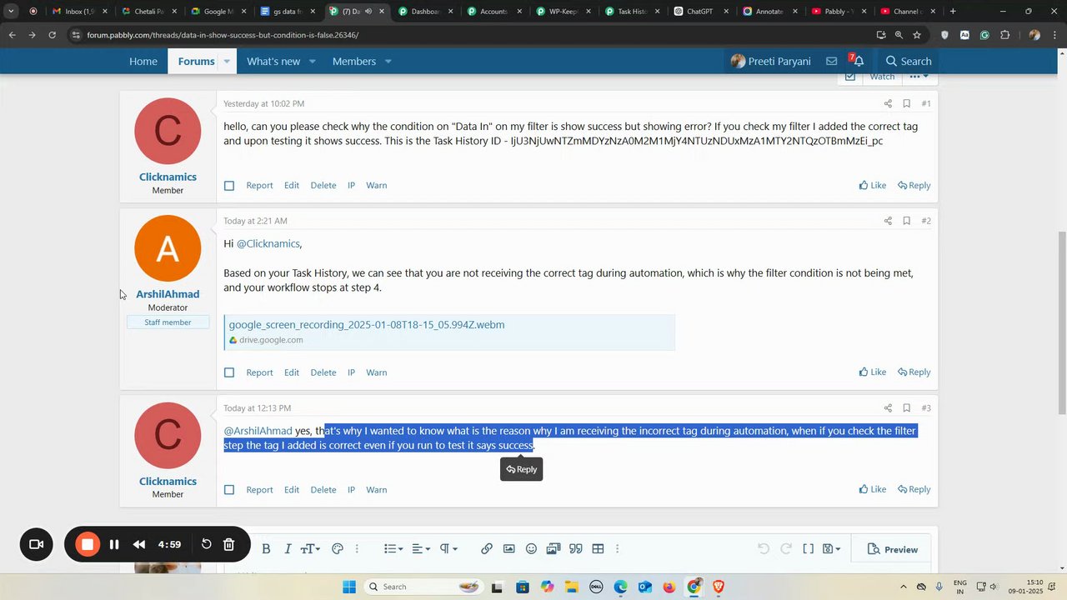
Task: Insert a table in the editor
Action: [x=598, y=549]
